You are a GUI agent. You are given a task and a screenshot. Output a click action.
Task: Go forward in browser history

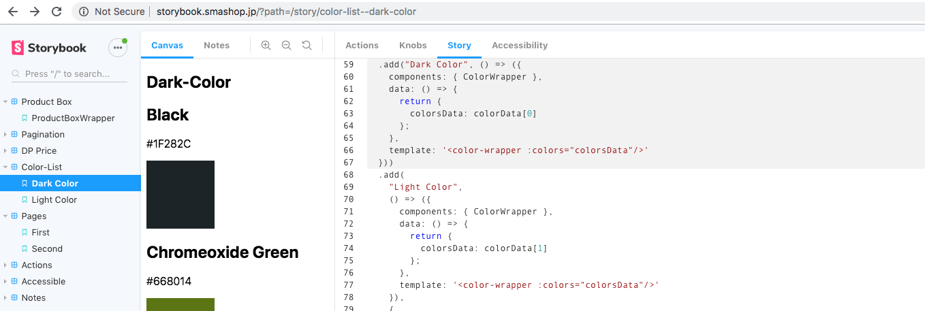pyautogui.click(x=35, y=12)
